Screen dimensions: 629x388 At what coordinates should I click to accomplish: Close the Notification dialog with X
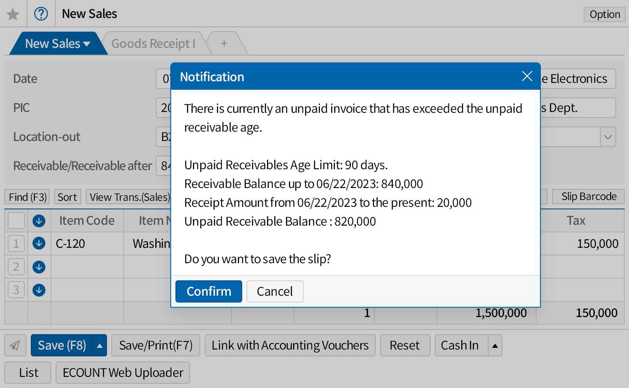point(527,76)
